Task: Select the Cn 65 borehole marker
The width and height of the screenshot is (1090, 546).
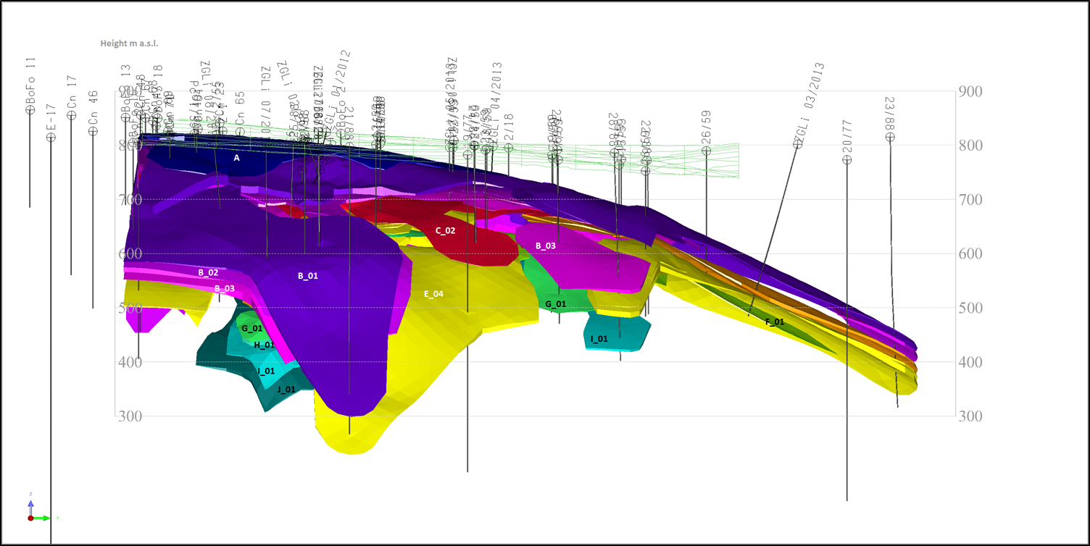Action: 240,132
